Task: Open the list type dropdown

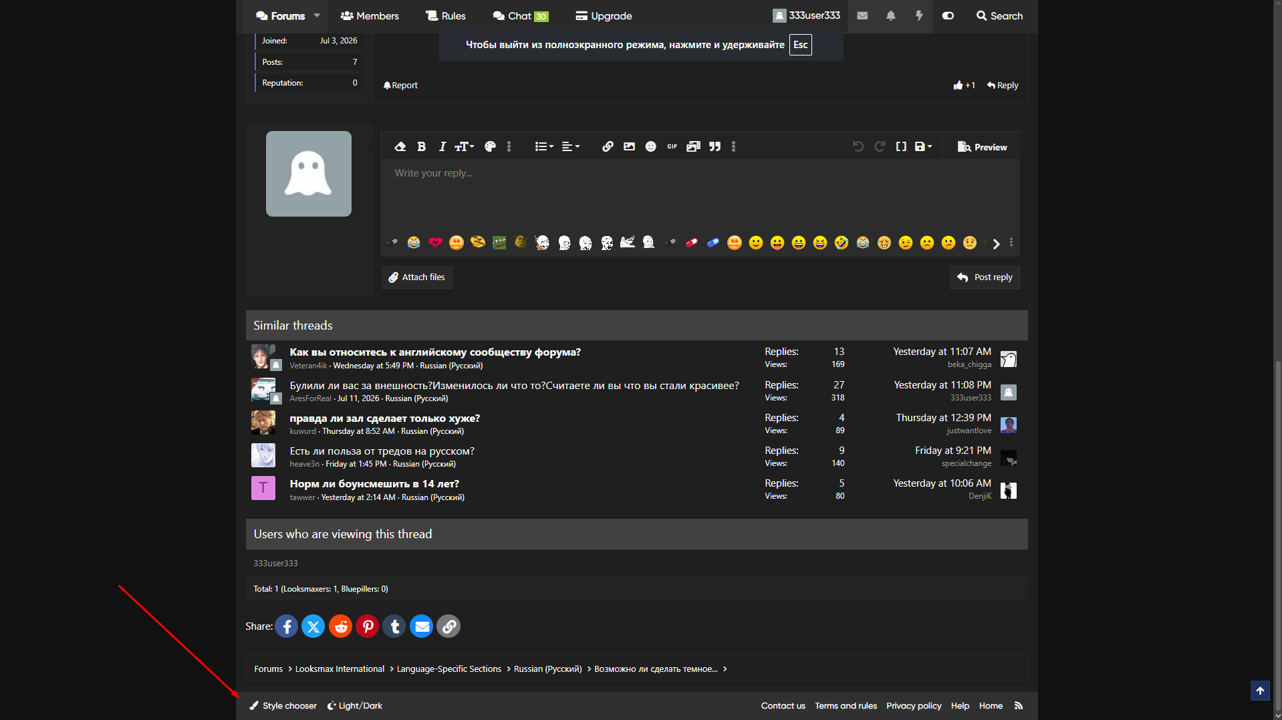Action: pyautogui.click(x=544, y=146)
